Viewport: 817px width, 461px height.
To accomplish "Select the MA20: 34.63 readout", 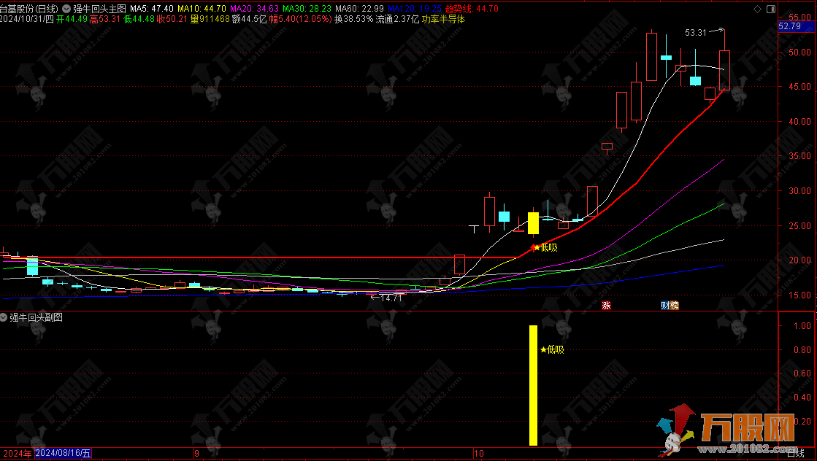I will tap(254, 9).
